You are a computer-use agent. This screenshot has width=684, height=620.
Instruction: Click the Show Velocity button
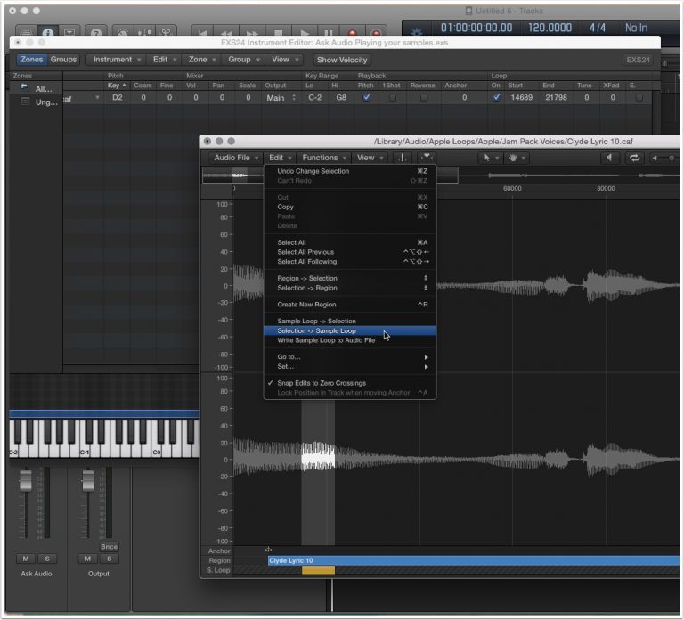pyautogui.click(x=342, y=60)
